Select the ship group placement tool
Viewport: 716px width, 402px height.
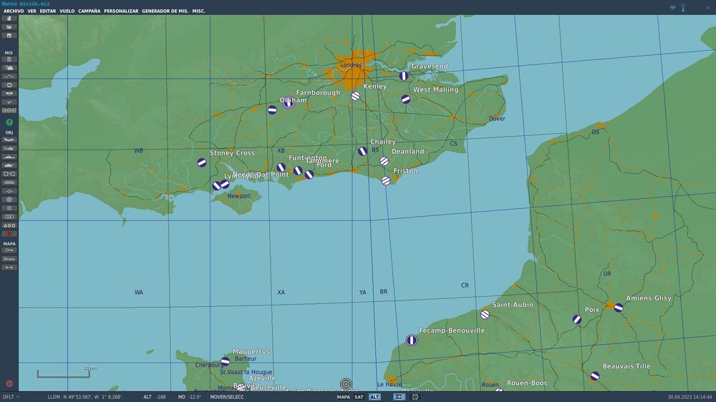pyautogui.click(x=9, y=157)
